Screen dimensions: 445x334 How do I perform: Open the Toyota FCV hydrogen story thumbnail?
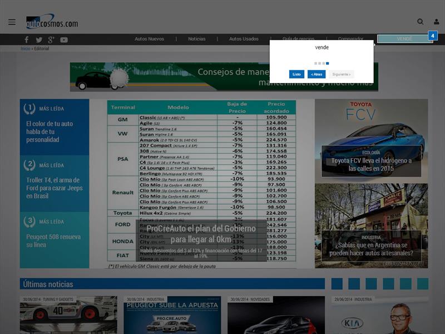(371, 138)
